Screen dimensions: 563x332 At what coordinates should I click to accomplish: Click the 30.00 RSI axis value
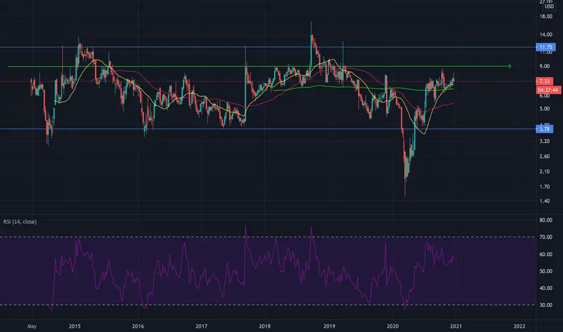tap(545, 305)
